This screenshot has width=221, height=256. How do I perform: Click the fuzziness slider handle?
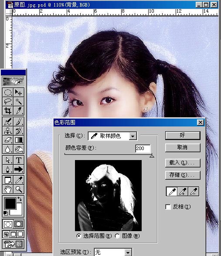[x=152, y=156]
